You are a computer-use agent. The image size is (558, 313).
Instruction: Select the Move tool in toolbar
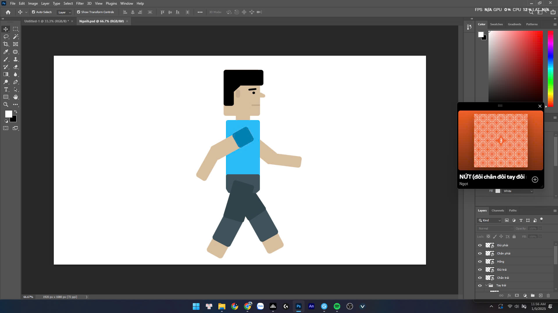6,29
